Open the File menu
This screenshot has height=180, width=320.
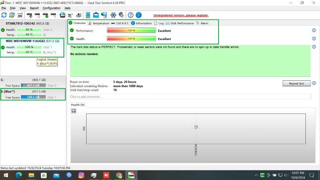click(4, 8)
